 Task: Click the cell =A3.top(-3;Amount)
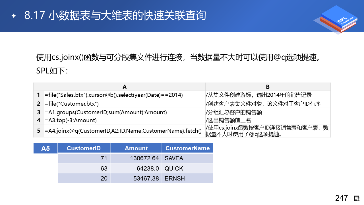[x=125, y=120]
